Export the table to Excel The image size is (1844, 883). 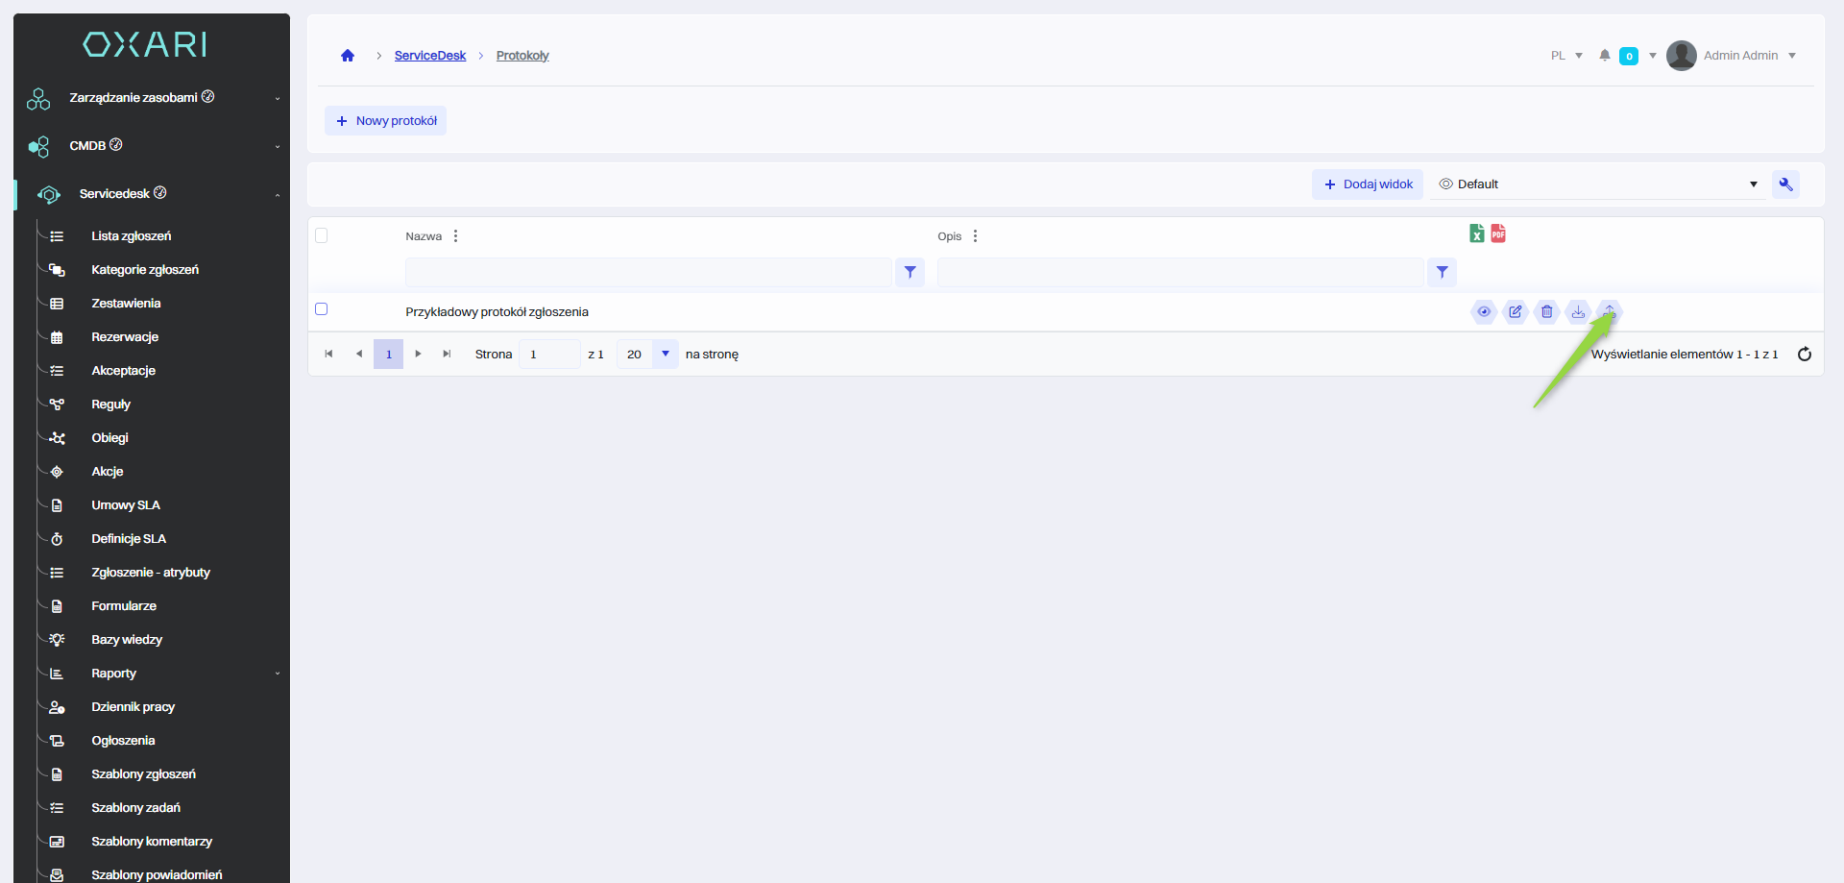pyautogui.click(x=1476, y=233)
